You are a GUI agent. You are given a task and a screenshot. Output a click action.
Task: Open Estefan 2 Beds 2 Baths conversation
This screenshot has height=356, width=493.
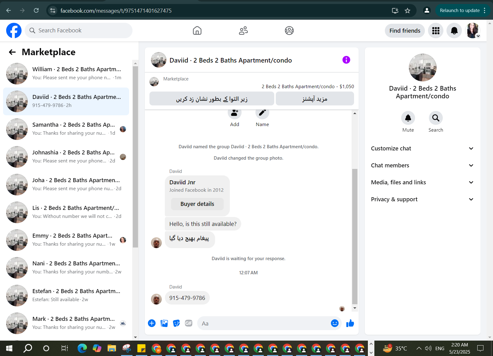point(66,296)
